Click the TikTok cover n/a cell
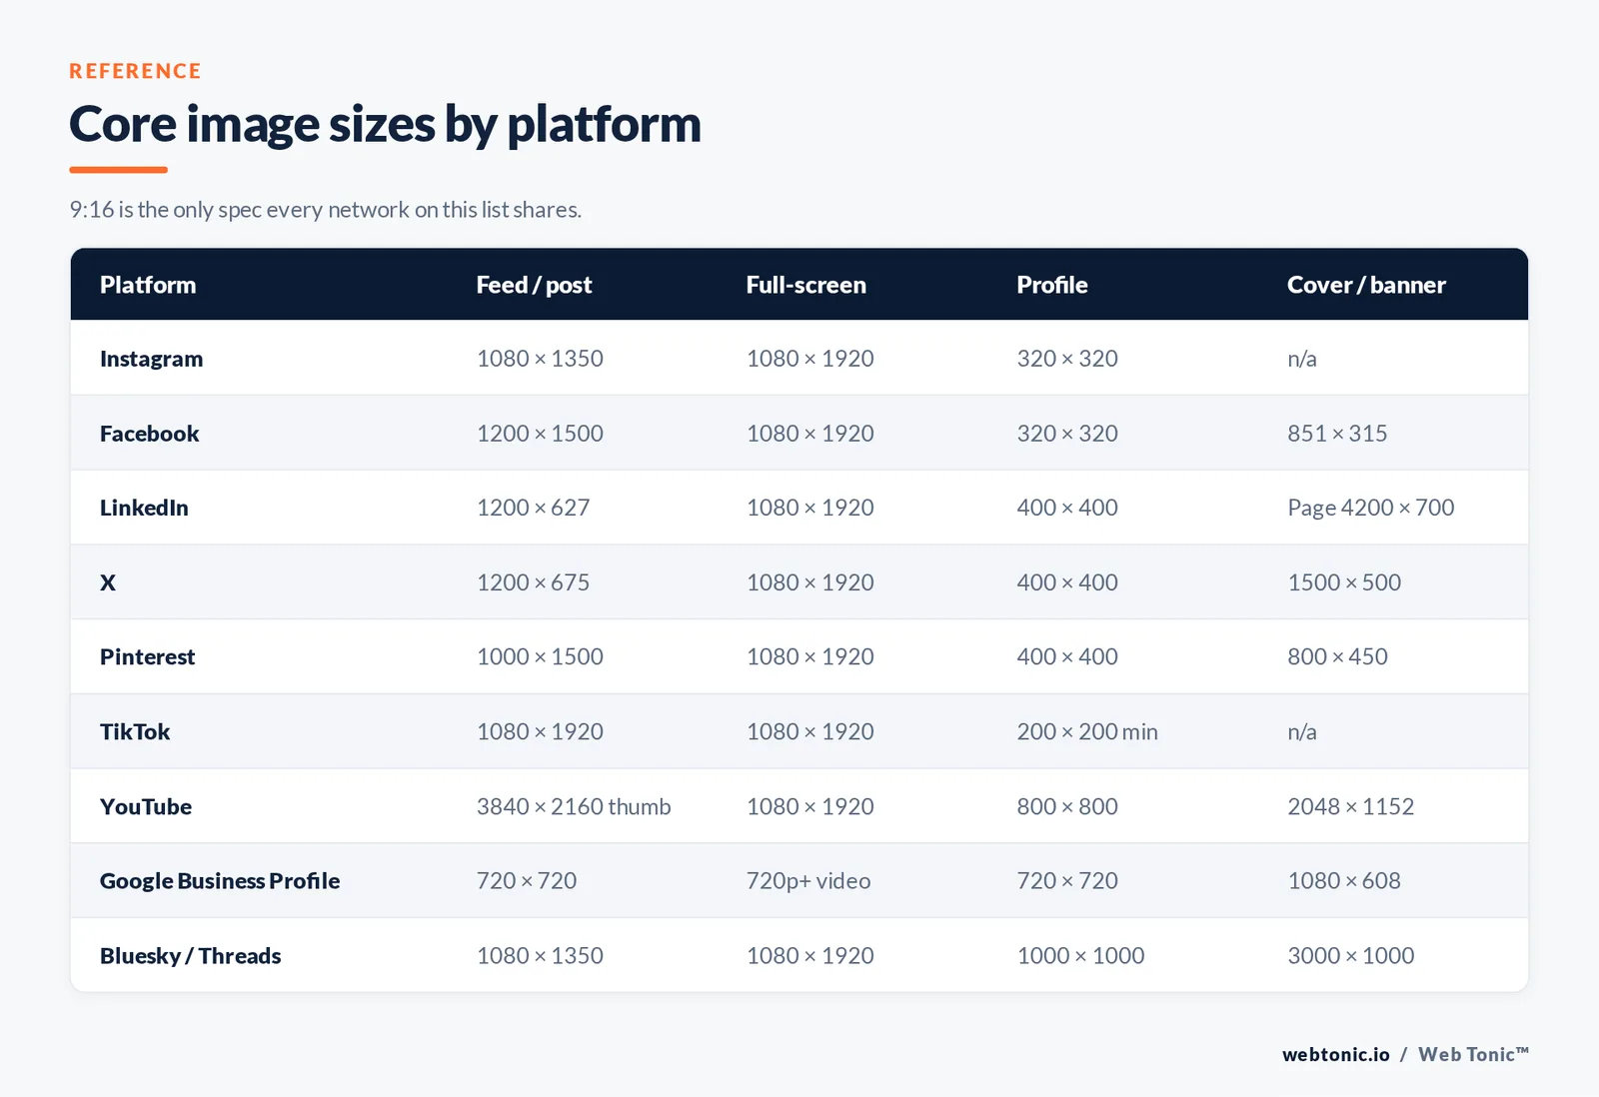The height and width of the screenshot is (1097, 1599). [x=1301, y=732]
